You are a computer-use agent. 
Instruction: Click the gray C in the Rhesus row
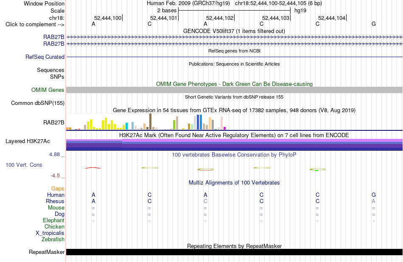[205, 201]
